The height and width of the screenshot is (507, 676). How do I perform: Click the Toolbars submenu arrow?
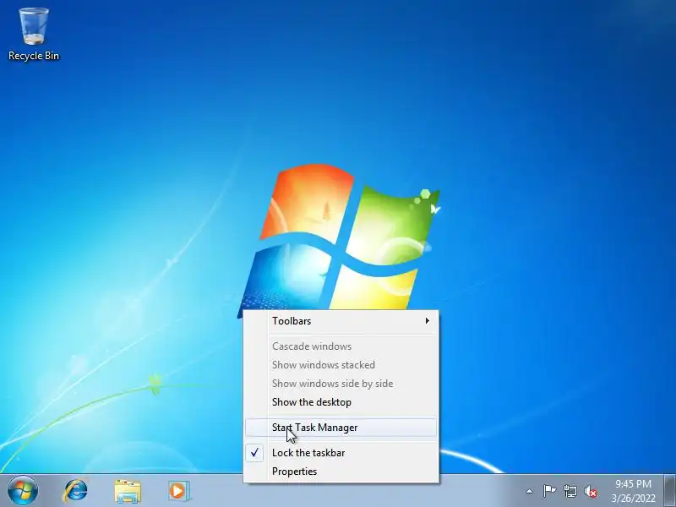[428, 321]
